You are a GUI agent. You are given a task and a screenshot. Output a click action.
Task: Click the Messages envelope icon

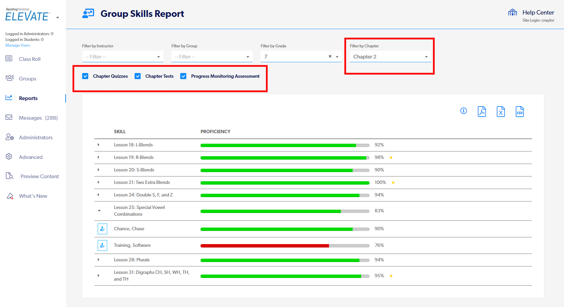click(9, 117)
